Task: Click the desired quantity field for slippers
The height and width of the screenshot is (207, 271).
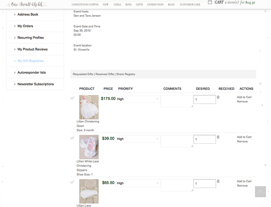Action: tap(204, 139)
